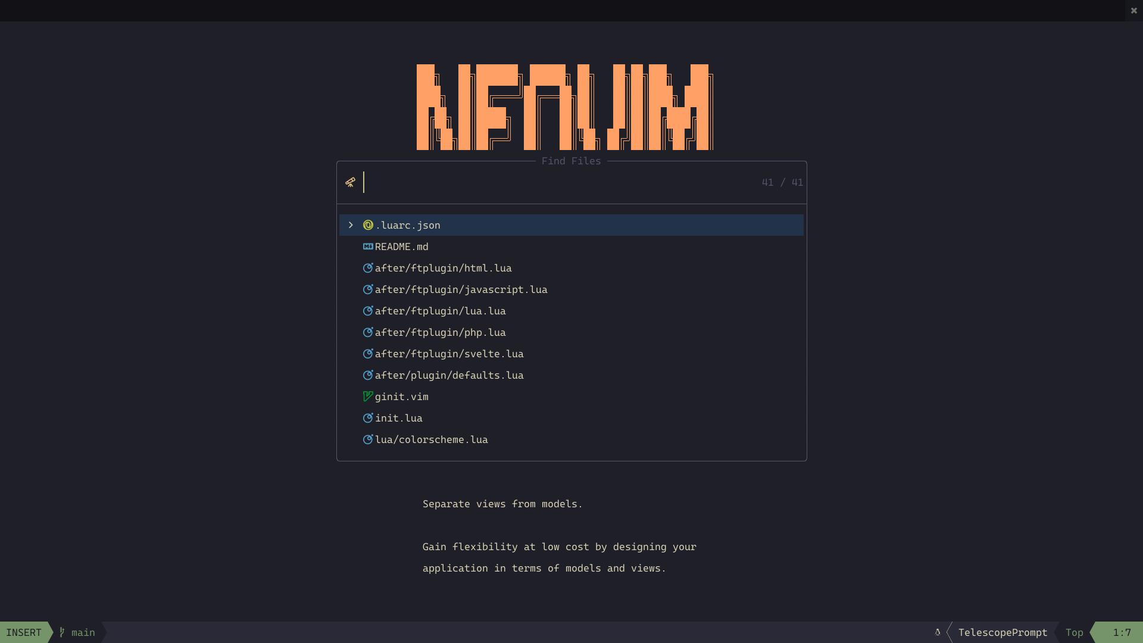Click the selection caret before .luarc.json
The height and width of the screenshot is (643, 1143).
(351, 225)
